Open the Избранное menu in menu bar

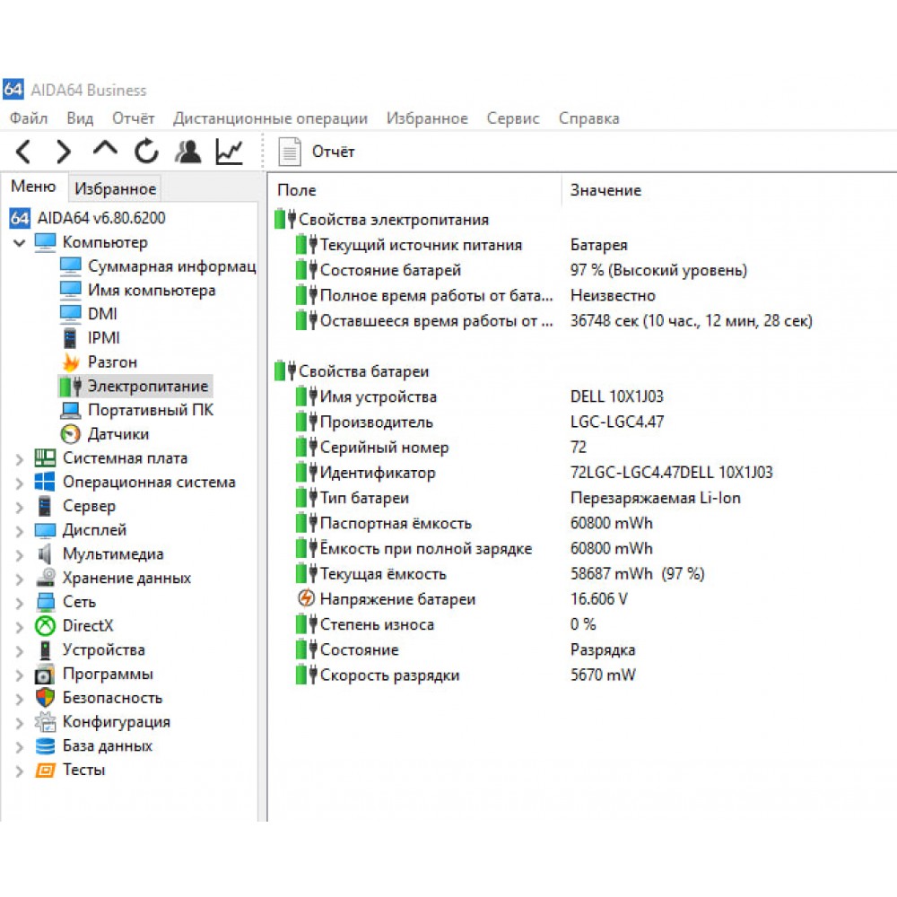click(x=427, y=118)
